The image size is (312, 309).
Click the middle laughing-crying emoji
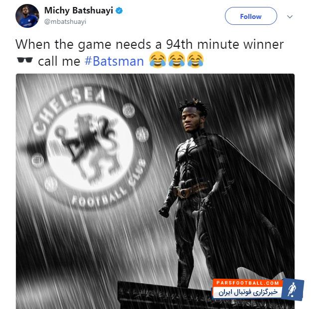177,60
